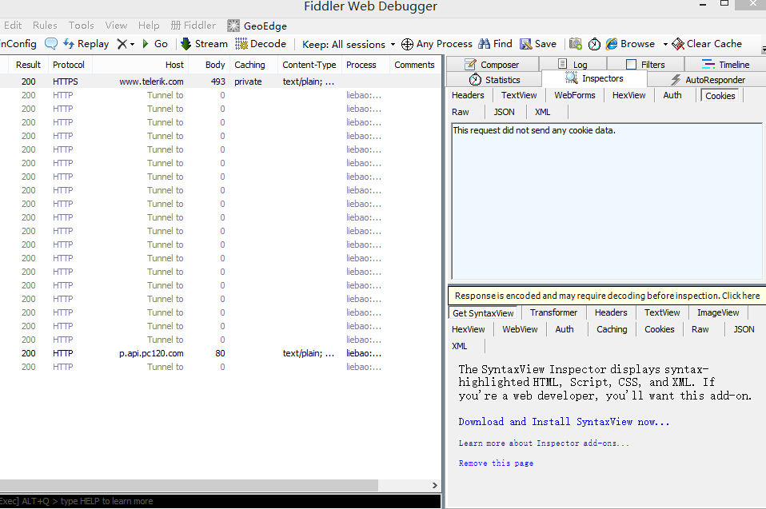Open the Rules menu
Screen dimensions: 766x509
(45, 26)
